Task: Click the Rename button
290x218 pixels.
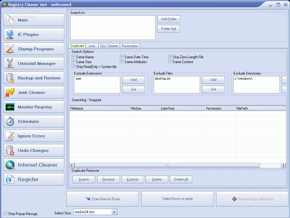Action: (108, 179)
